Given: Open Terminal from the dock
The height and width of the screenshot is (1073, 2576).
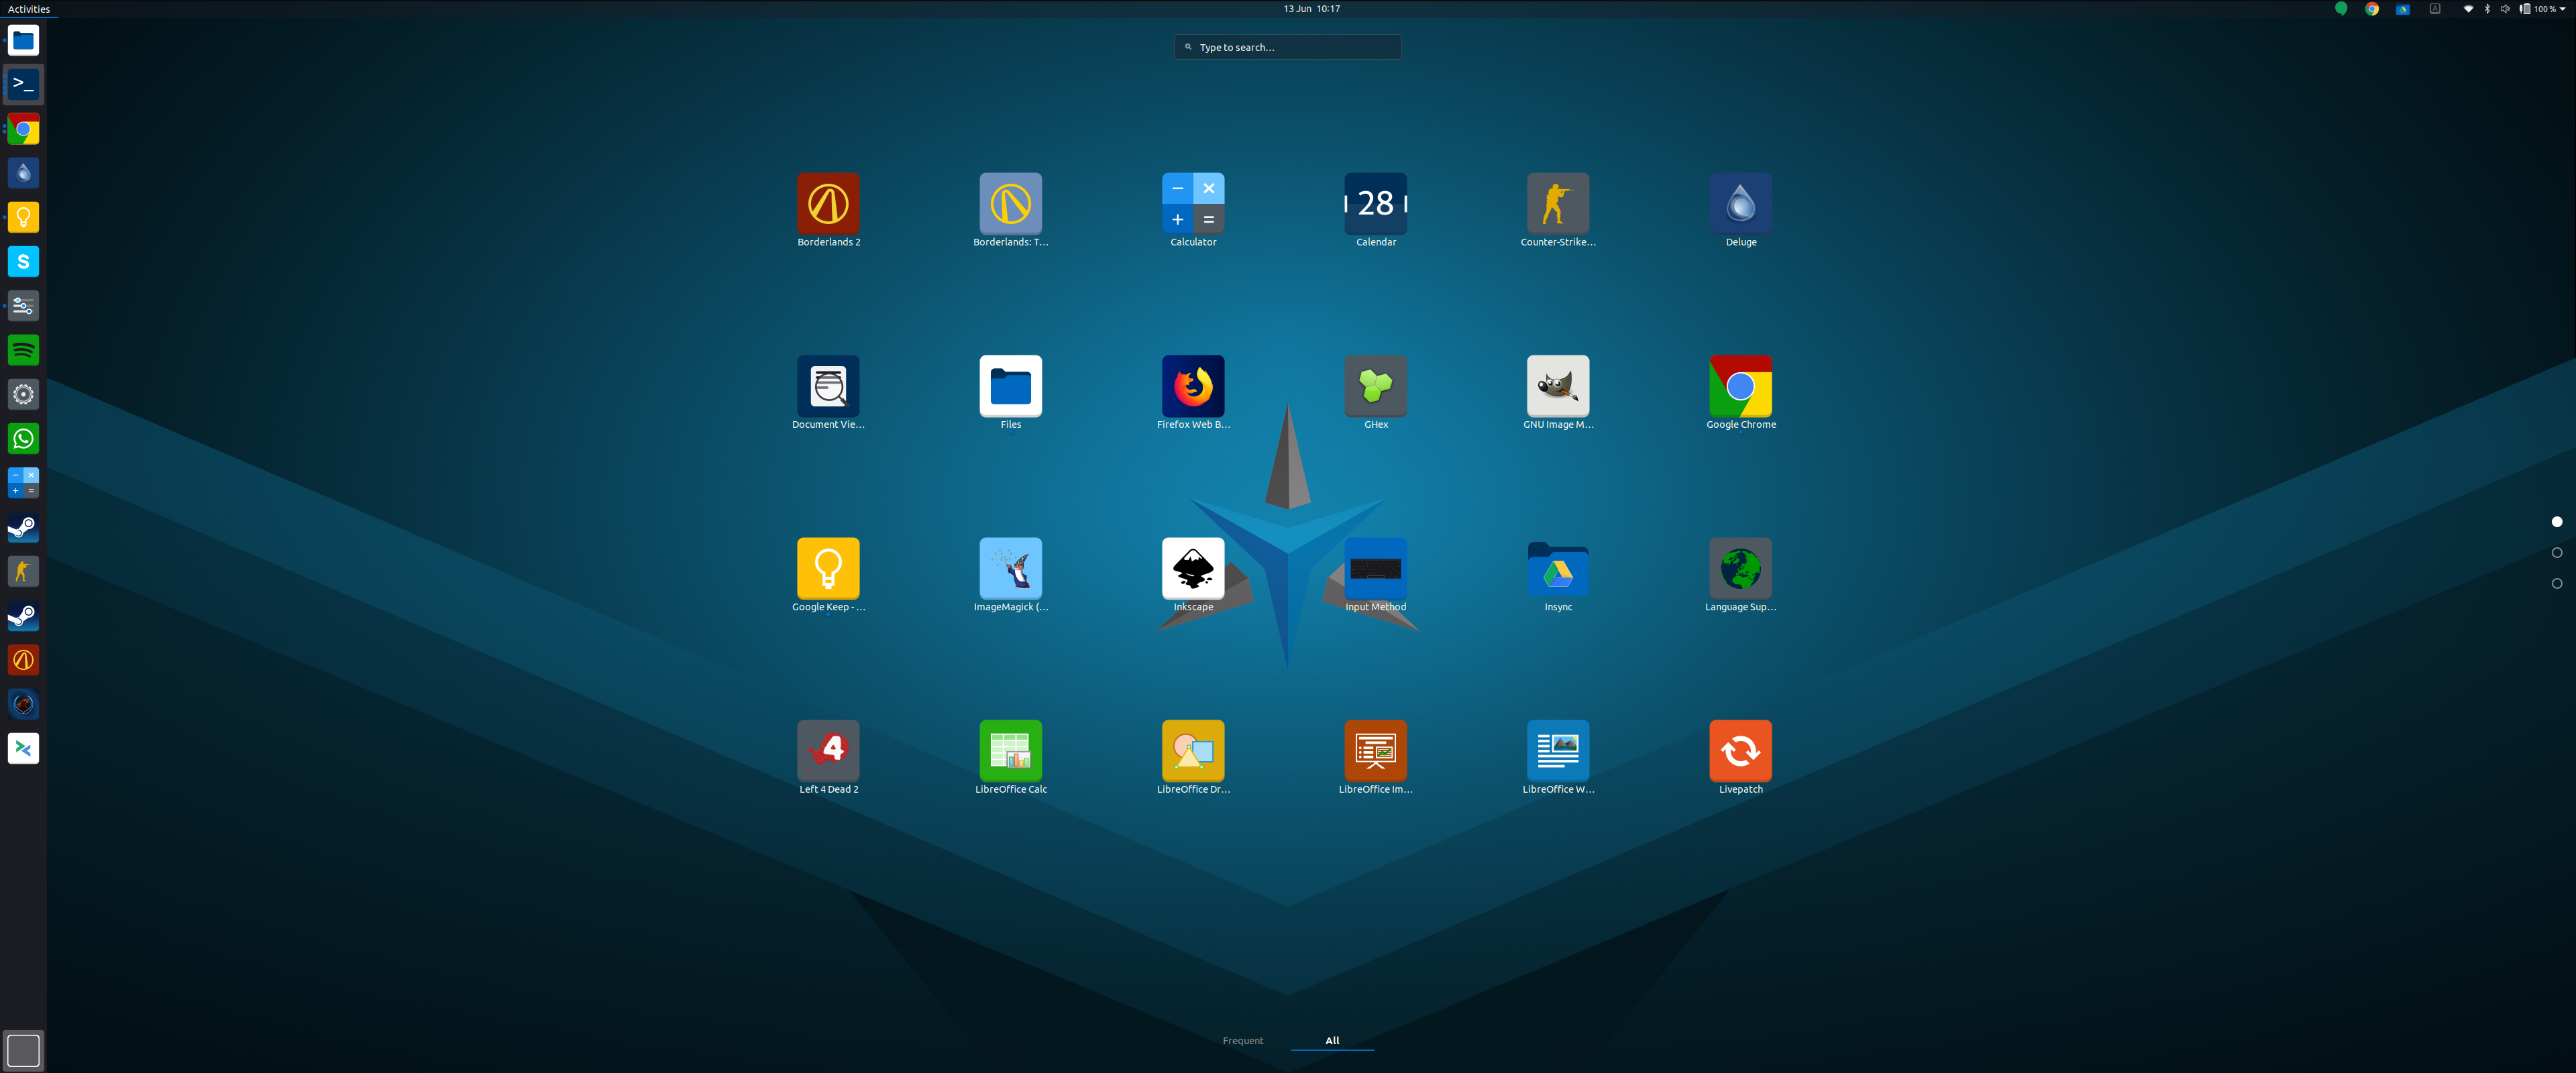Looking at the screenshot, I should 23,85.
